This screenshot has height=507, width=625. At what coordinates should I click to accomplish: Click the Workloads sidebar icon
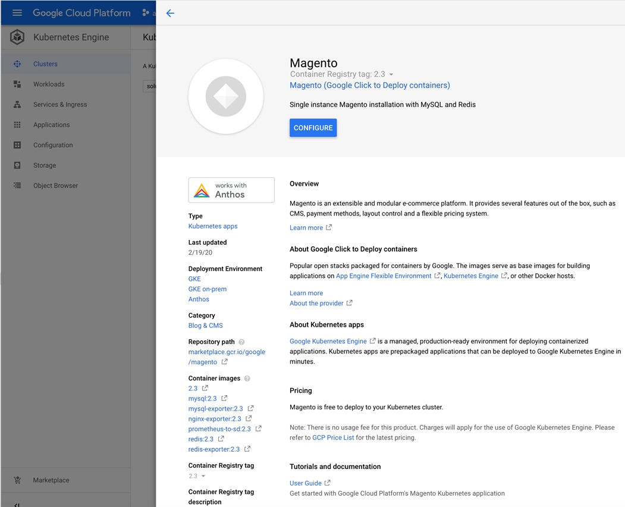point(17,84)
